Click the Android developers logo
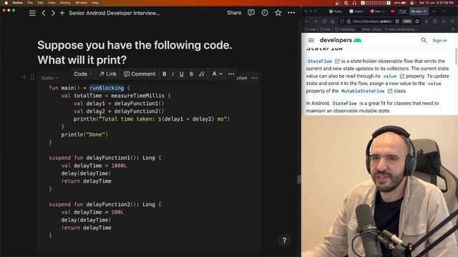Screen dimensions: 458x257 pyautogui.click(x=341, y=40)
